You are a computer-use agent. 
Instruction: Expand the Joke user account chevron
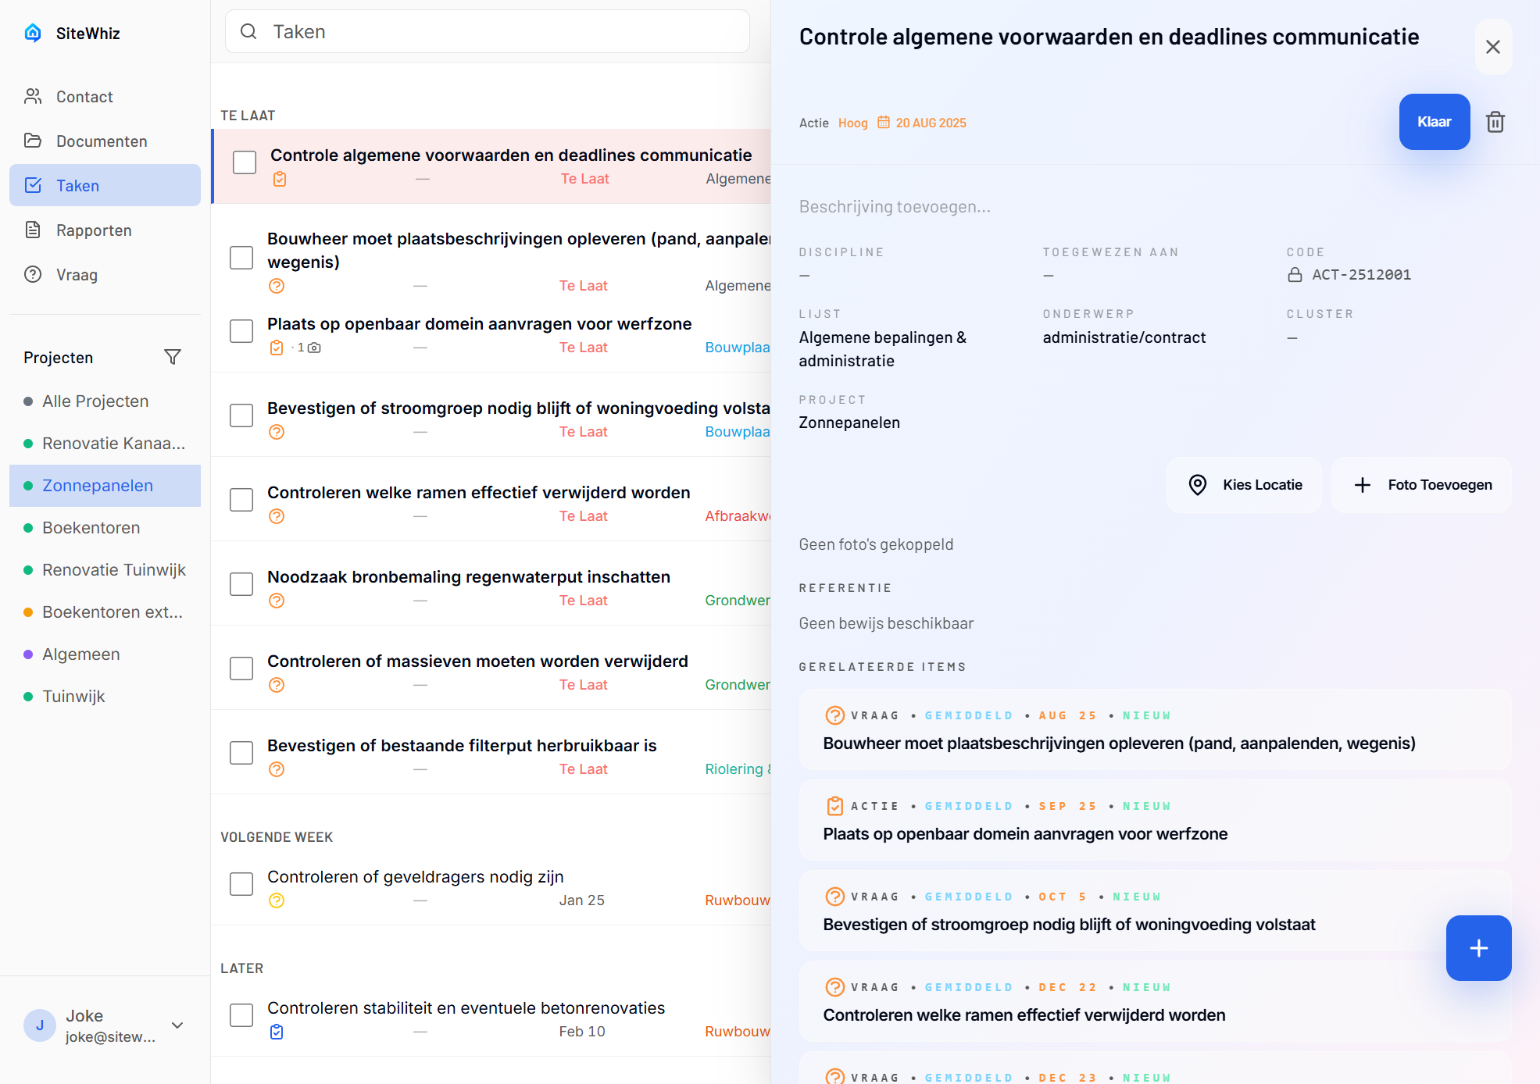pyautogui.click(x=177, y=1025)
